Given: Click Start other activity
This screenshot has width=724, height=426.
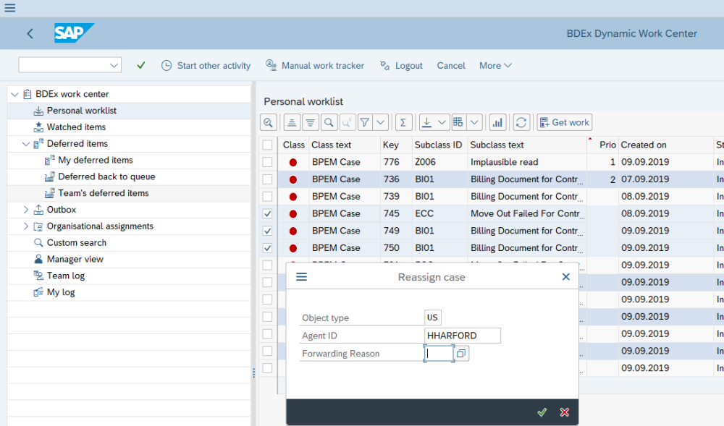Looking at the screenshot, I should click(206, 65).
